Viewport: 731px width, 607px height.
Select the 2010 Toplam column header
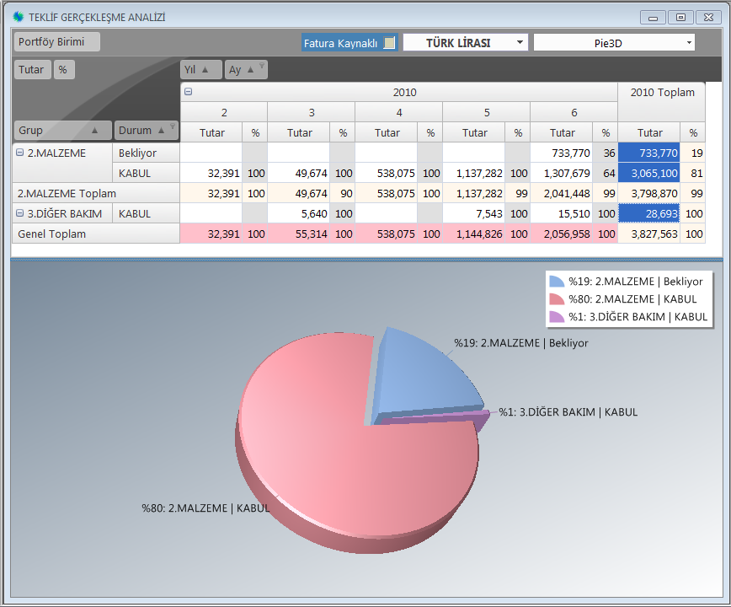coord(664,93)
